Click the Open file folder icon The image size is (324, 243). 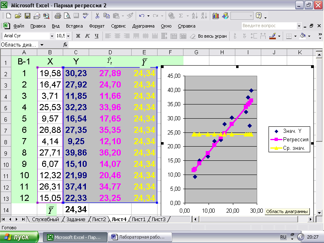(18, 16)
